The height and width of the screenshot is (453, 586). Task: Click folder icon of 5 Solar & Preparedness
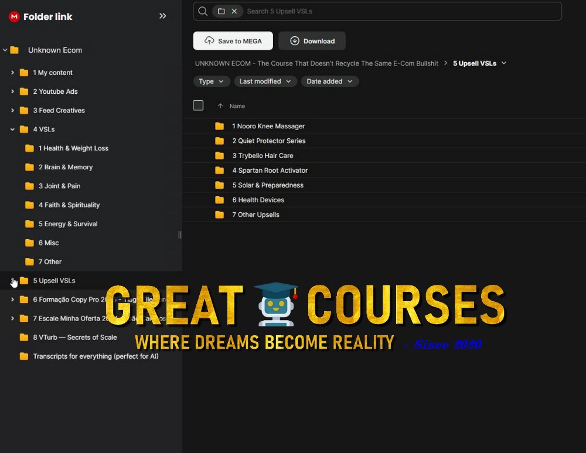click(219, 185)
